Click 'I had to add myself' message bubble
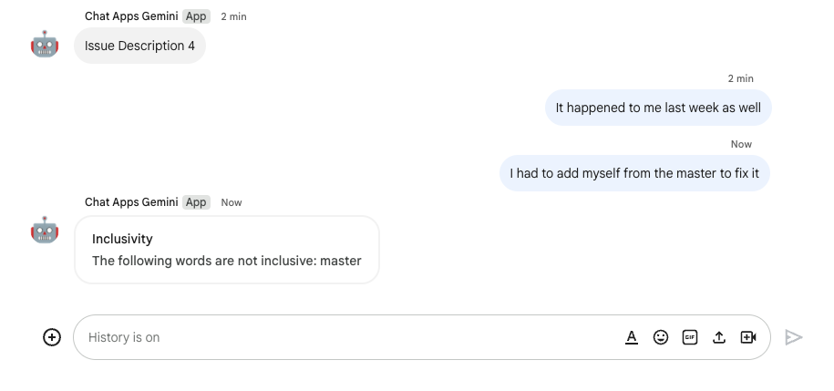Image resolution: width=834 pixels, height=391 pixels. 634,173
